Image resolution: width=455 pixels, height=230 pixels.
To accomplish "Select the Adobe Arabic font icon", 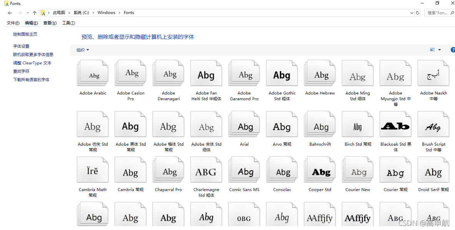I will [x=93, y=73].
